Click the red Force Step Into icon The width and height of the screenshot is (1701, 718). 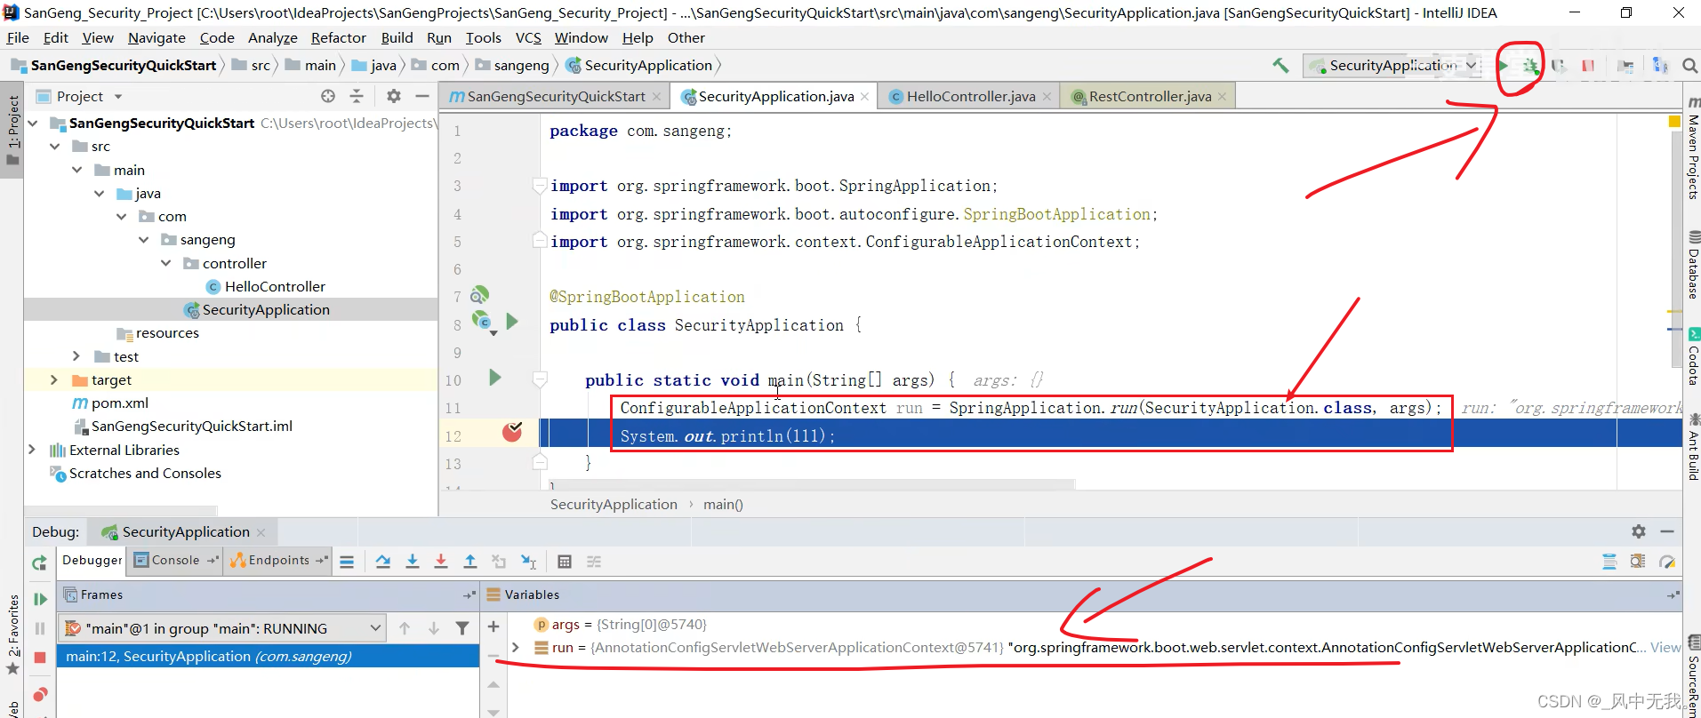point(441,562)
